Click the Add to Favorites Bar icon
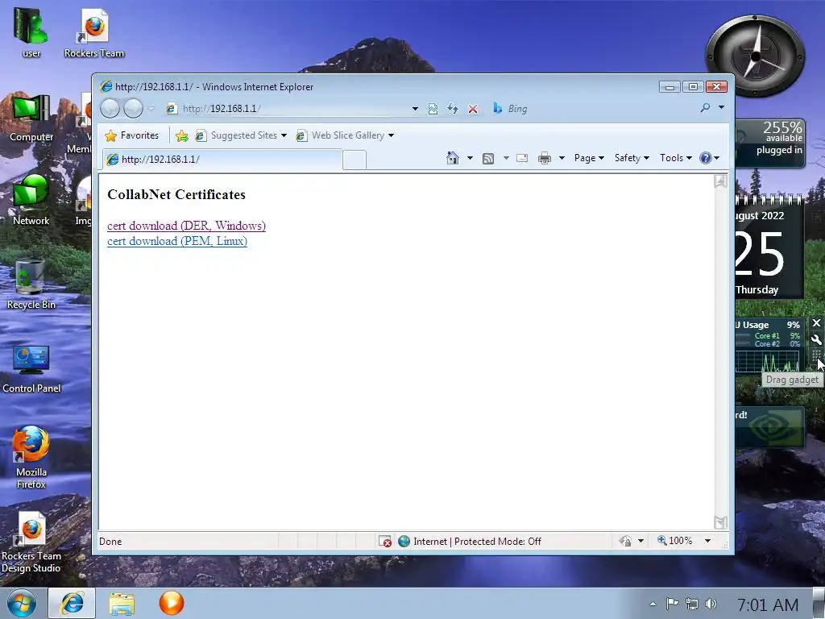 click(x=181, y=136)
